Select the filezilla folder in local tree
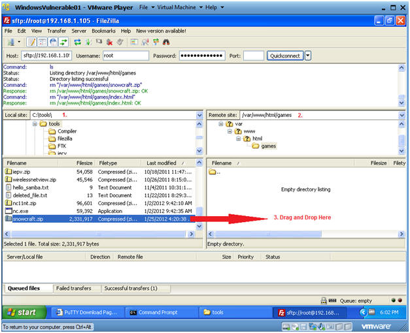 pos(60,138)
